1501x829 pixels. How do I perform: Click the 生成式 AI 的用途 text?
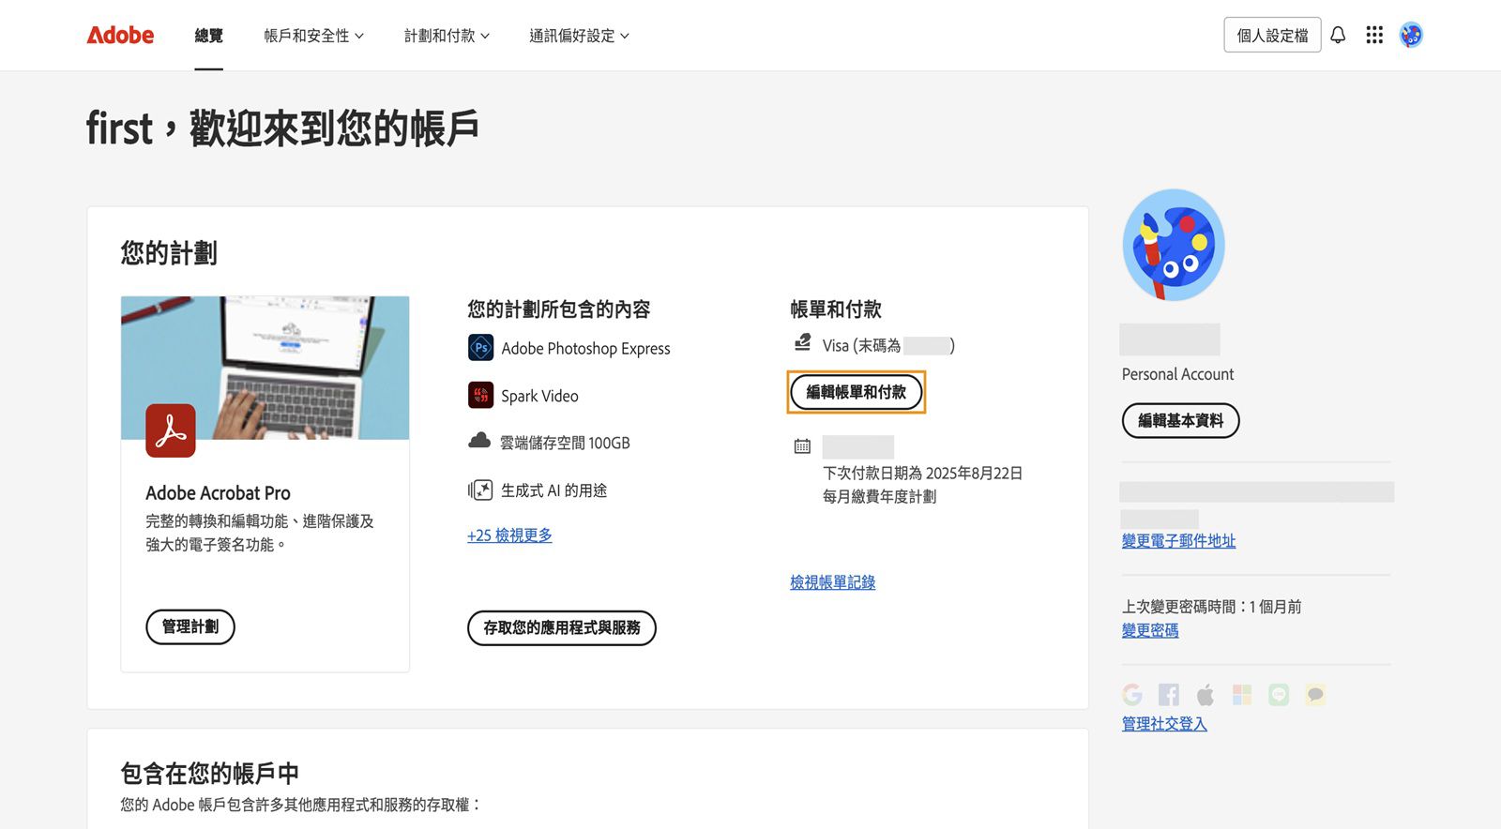click(553, 490)
